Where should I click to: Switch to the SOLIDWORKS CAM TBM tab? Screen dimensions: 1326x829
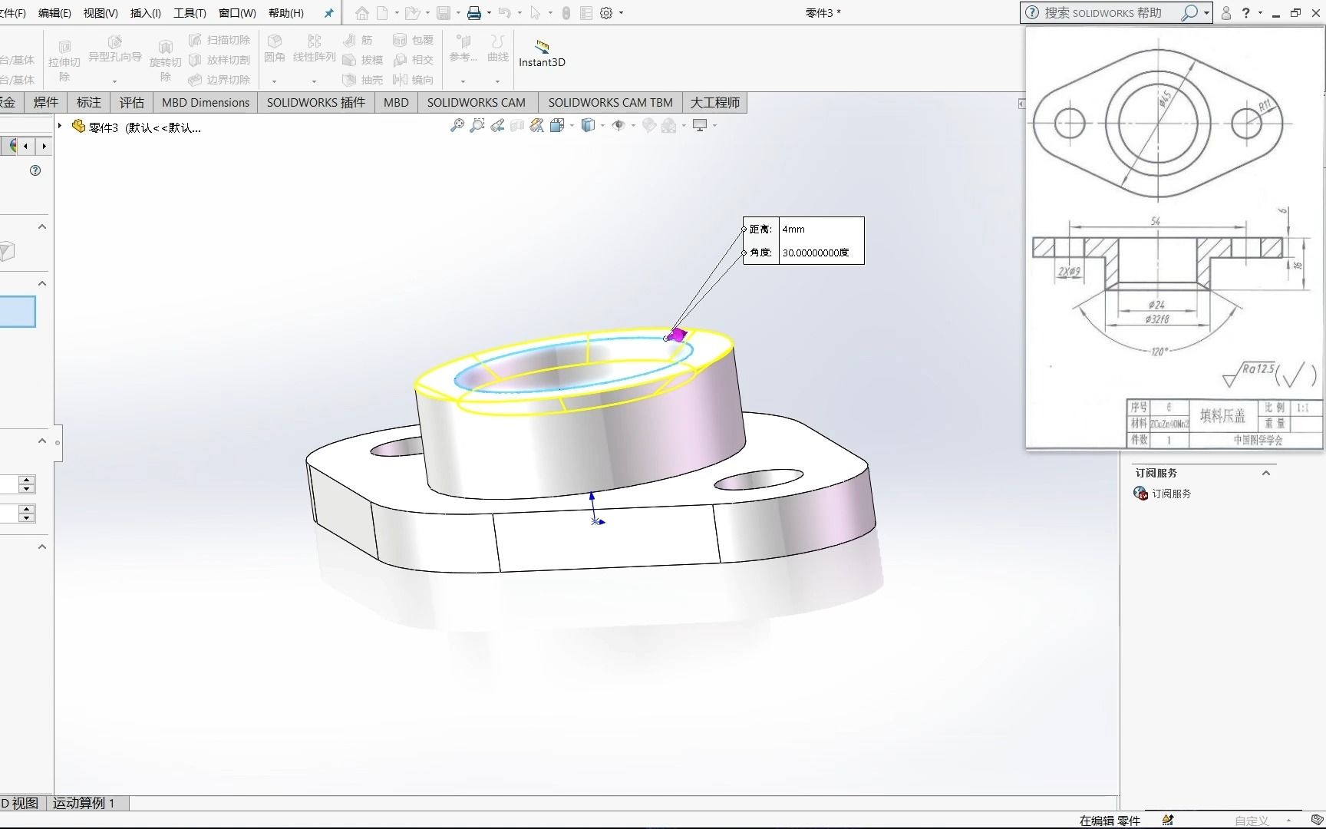click(x=610, y=102)
